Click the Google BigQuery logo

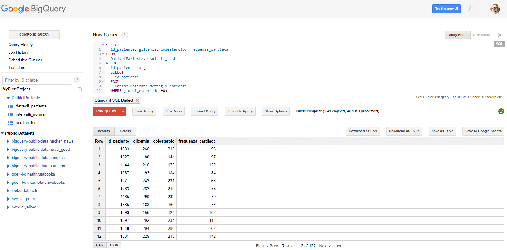click(33, 9)
